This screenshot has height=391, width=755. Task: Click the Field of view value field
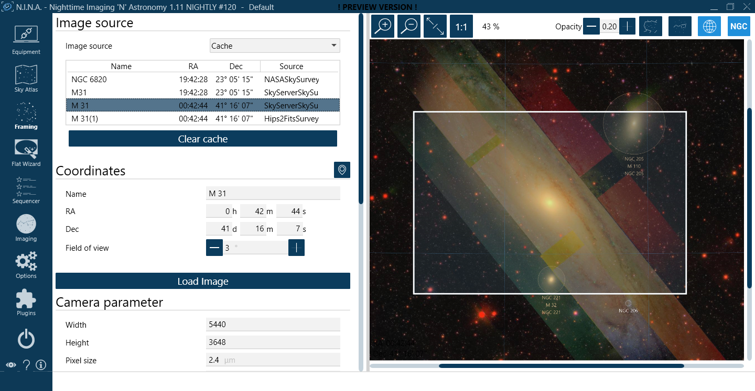[x=255, y=248]
